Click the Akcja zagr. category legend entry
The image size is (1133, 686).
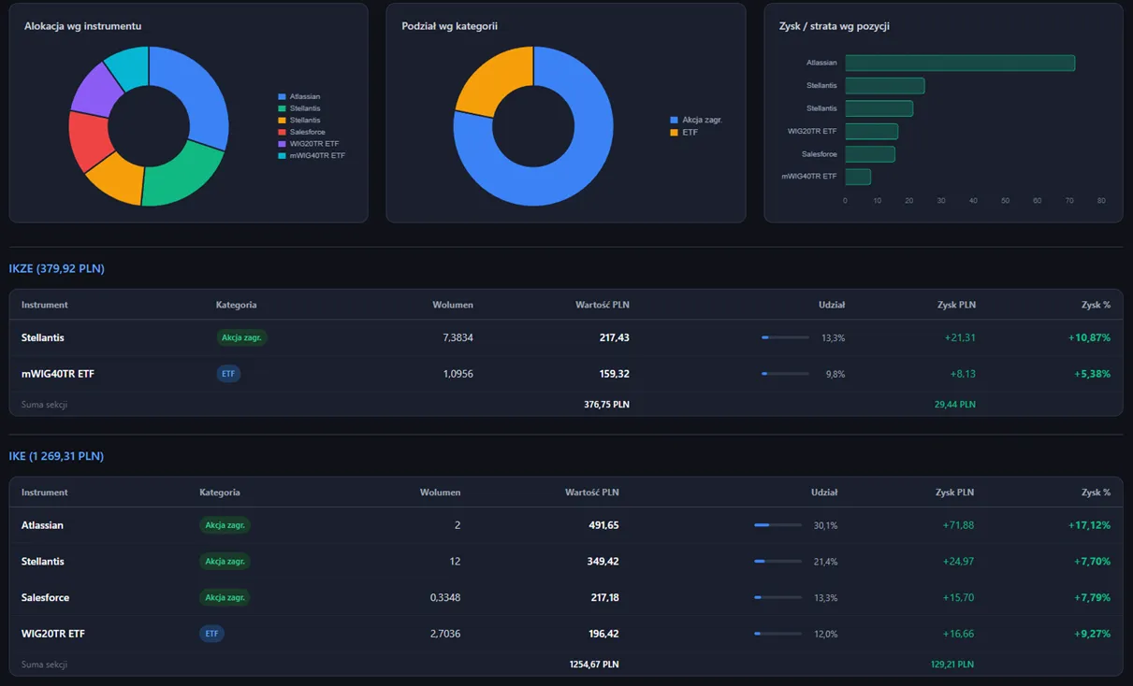pos(696,120)
